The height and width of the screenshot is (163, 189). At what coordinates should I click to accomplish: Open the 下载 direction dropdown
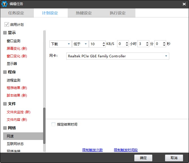pyautogui.click(x=61, y=44)
